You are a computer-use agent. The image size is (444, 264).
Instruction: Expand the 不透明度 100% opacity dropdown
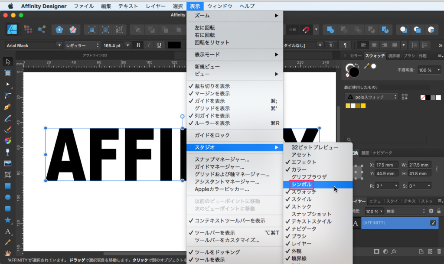pos(430,70)
